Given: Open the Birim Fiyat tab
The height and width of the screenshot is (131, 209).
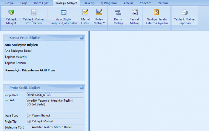Looking at the screenshot, I should tap(42, 3).
